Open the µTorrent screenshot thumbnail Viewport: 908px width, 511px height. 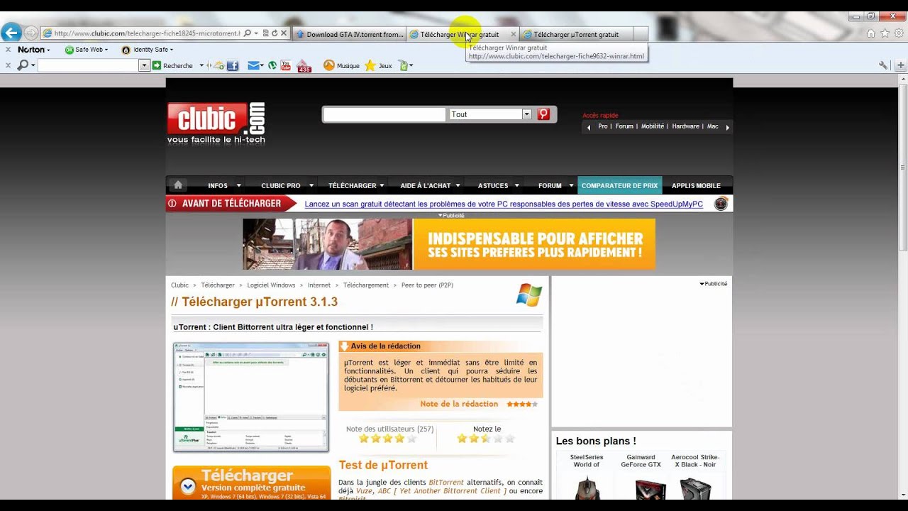[x=251, y=397]
